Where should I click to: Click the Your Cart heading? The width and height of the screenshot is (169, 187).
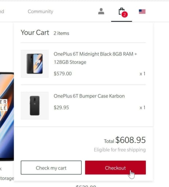[x=35, y=33]
